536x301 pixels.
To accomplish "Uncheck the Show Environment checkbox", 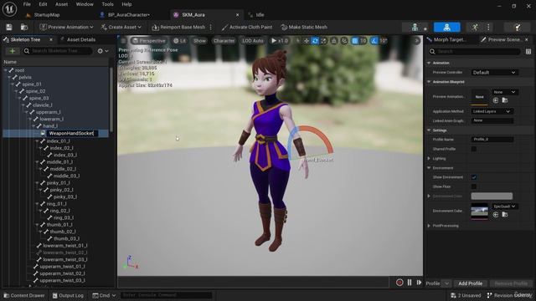I will point(474,177).
